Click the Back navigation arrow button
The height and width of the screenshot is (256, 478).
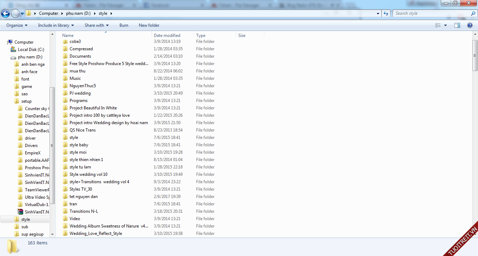5,14
